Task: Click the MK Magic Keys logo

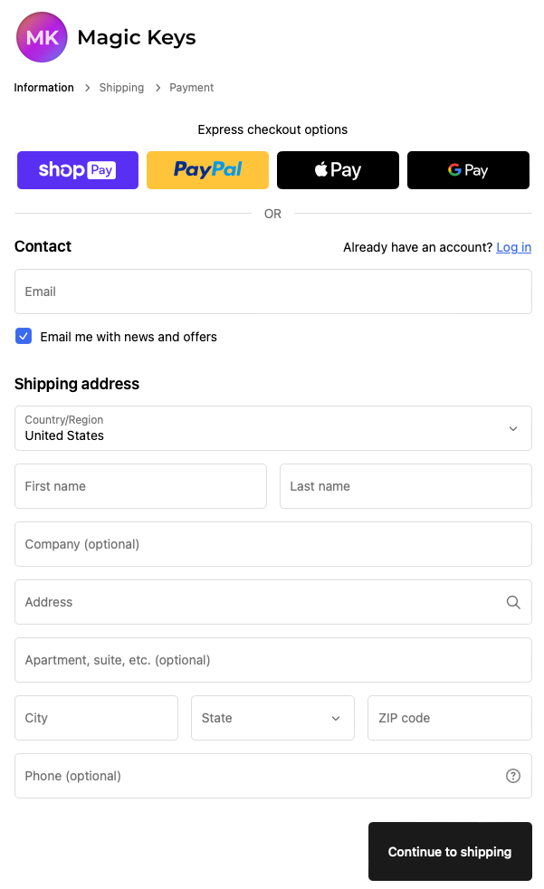Action: tap(42, 37)
